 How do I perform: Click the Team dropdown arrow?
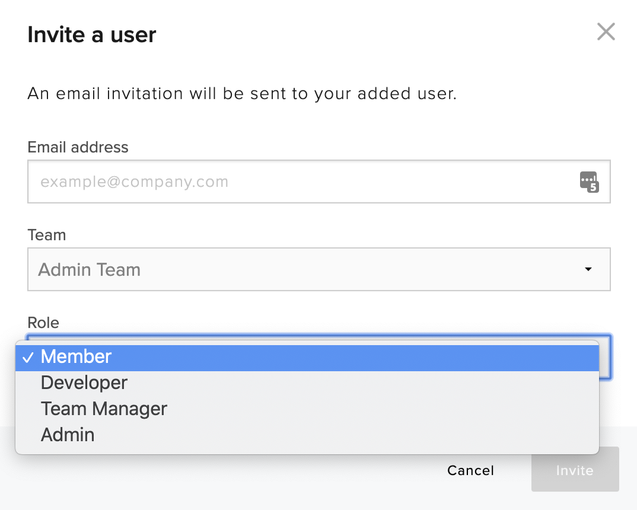point(588,269)
